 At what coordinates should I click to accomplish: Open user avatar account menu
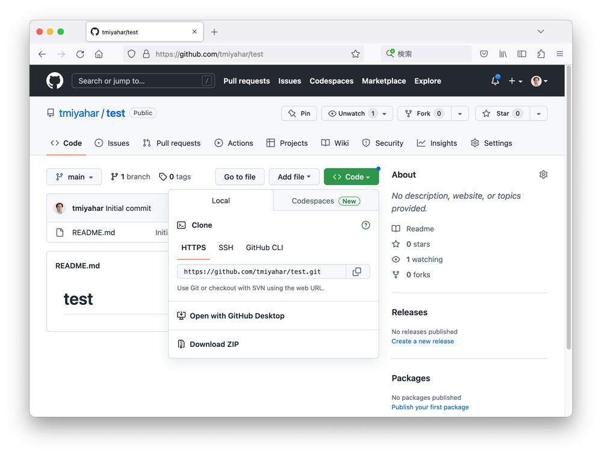point(539,81)
